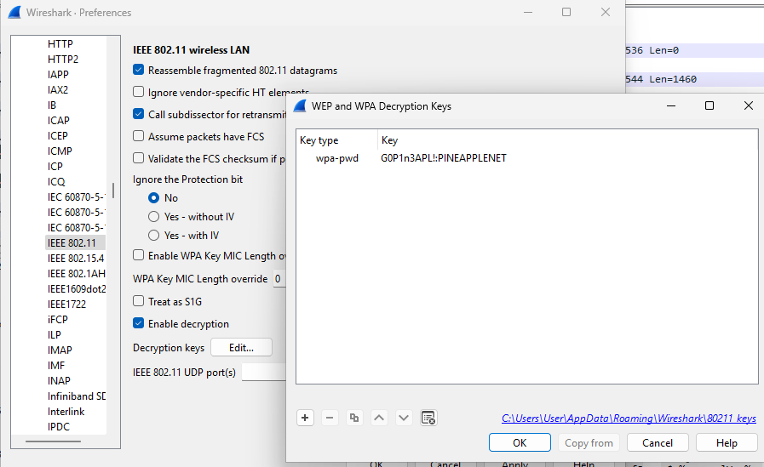Select IEEE1609dot2 protocol entry
The image size is (764, 467).
click(x=76, y=289)
